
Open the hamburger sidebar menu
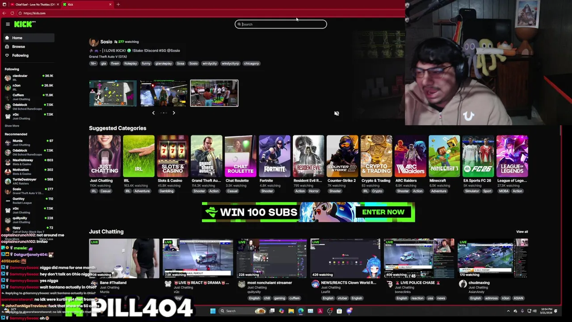(x=8, y=24)
